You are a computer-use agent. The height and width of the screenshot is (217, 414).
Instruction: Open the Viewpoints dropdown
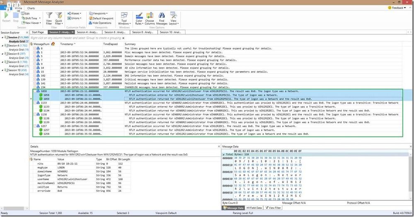coord(98,13)
